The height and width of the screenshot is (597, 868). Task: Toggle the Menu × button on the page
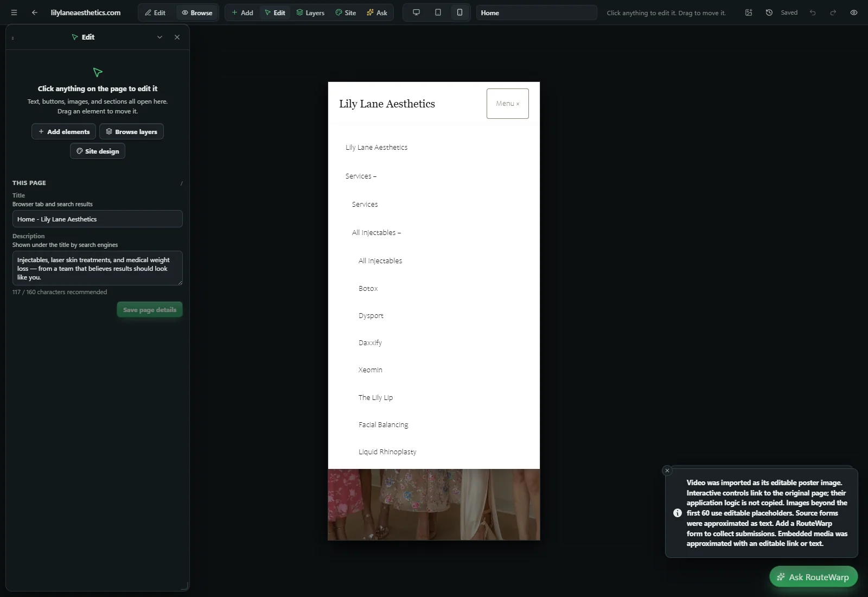508,104
